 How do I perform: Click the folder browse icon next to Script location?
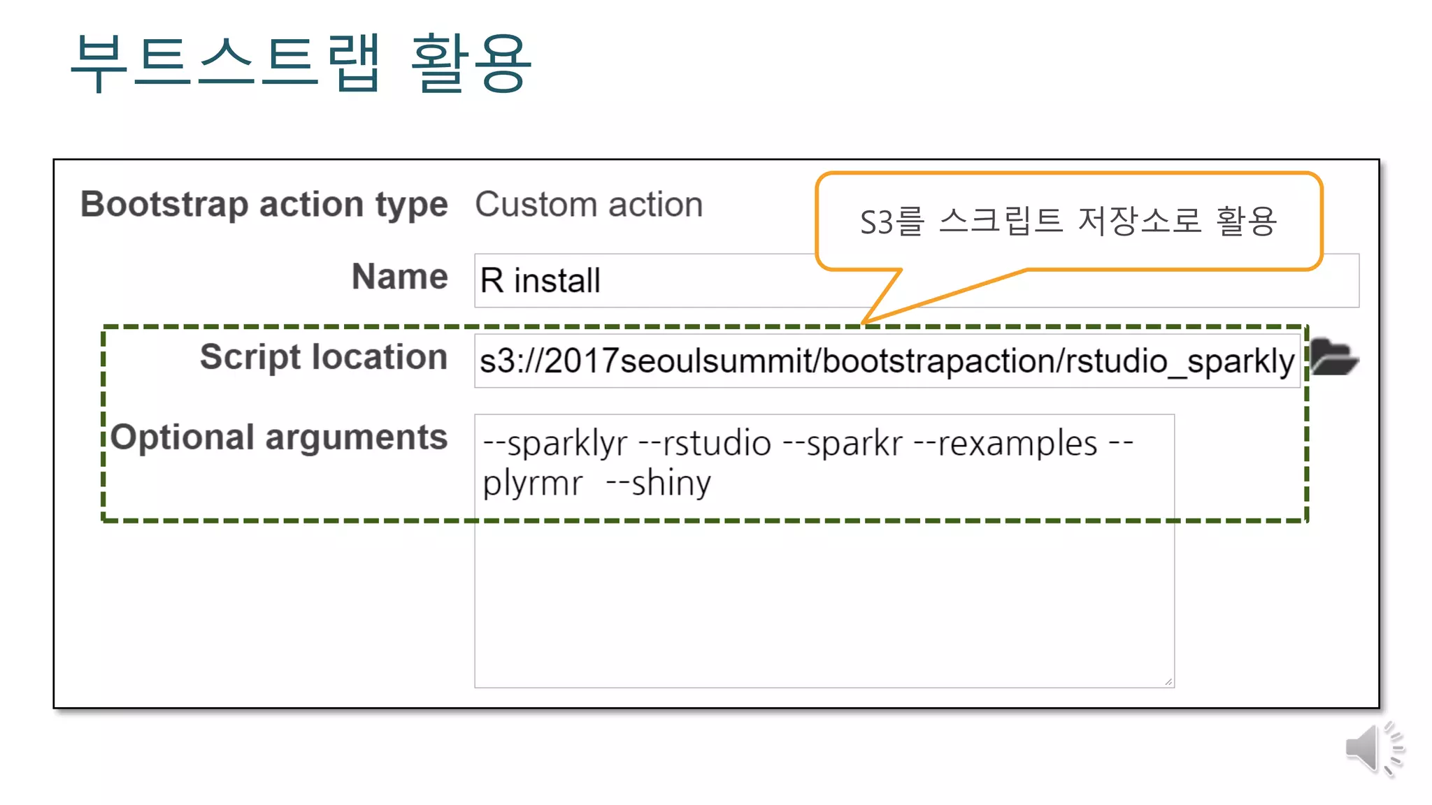click(1334, 357)
